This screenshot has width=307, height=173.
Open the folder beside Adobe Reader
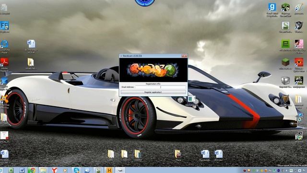(31, 62)
